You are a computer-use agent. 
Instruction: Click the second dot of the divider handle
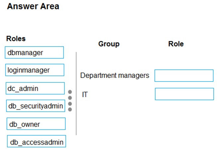70,98
